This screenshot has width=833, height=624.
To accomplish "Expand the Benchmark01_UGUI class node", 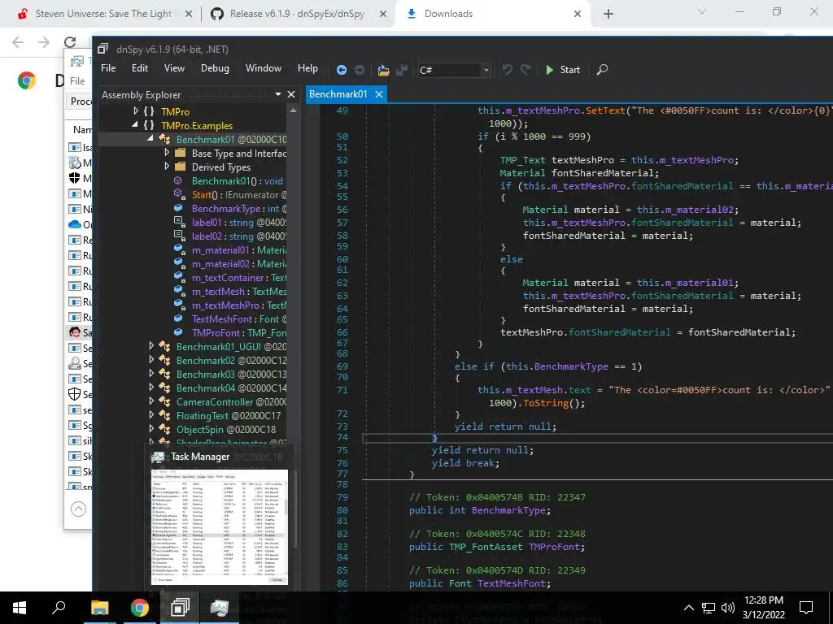I will [x=151, y=346].
